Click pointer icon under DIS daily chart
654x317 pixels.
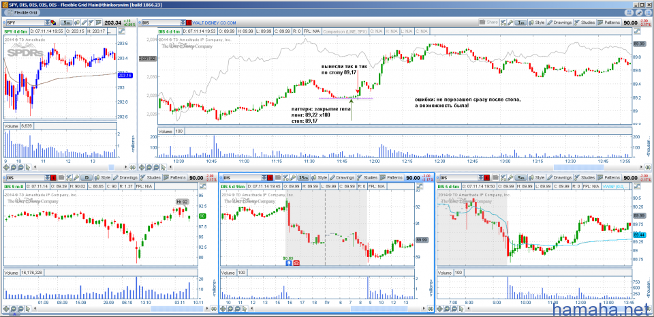pos(27,309)
